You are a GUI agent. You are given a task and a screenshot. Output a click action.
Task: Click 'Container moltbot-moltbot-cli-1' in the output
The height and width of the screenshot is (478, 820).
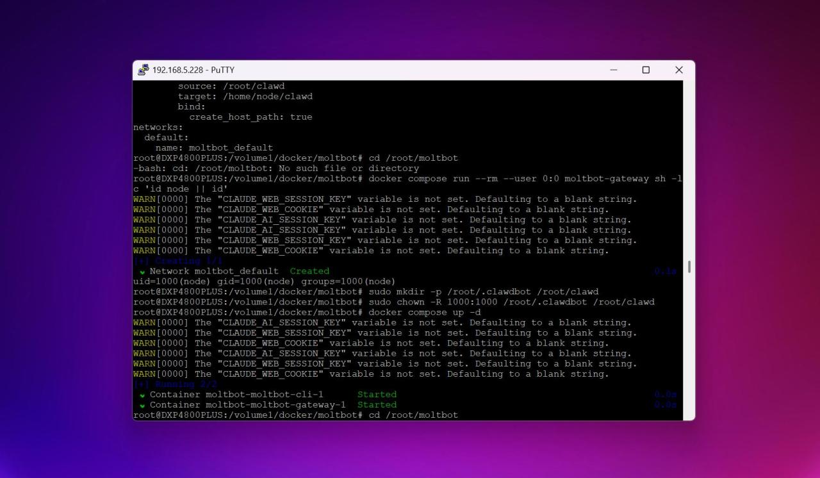pos(236,394)
